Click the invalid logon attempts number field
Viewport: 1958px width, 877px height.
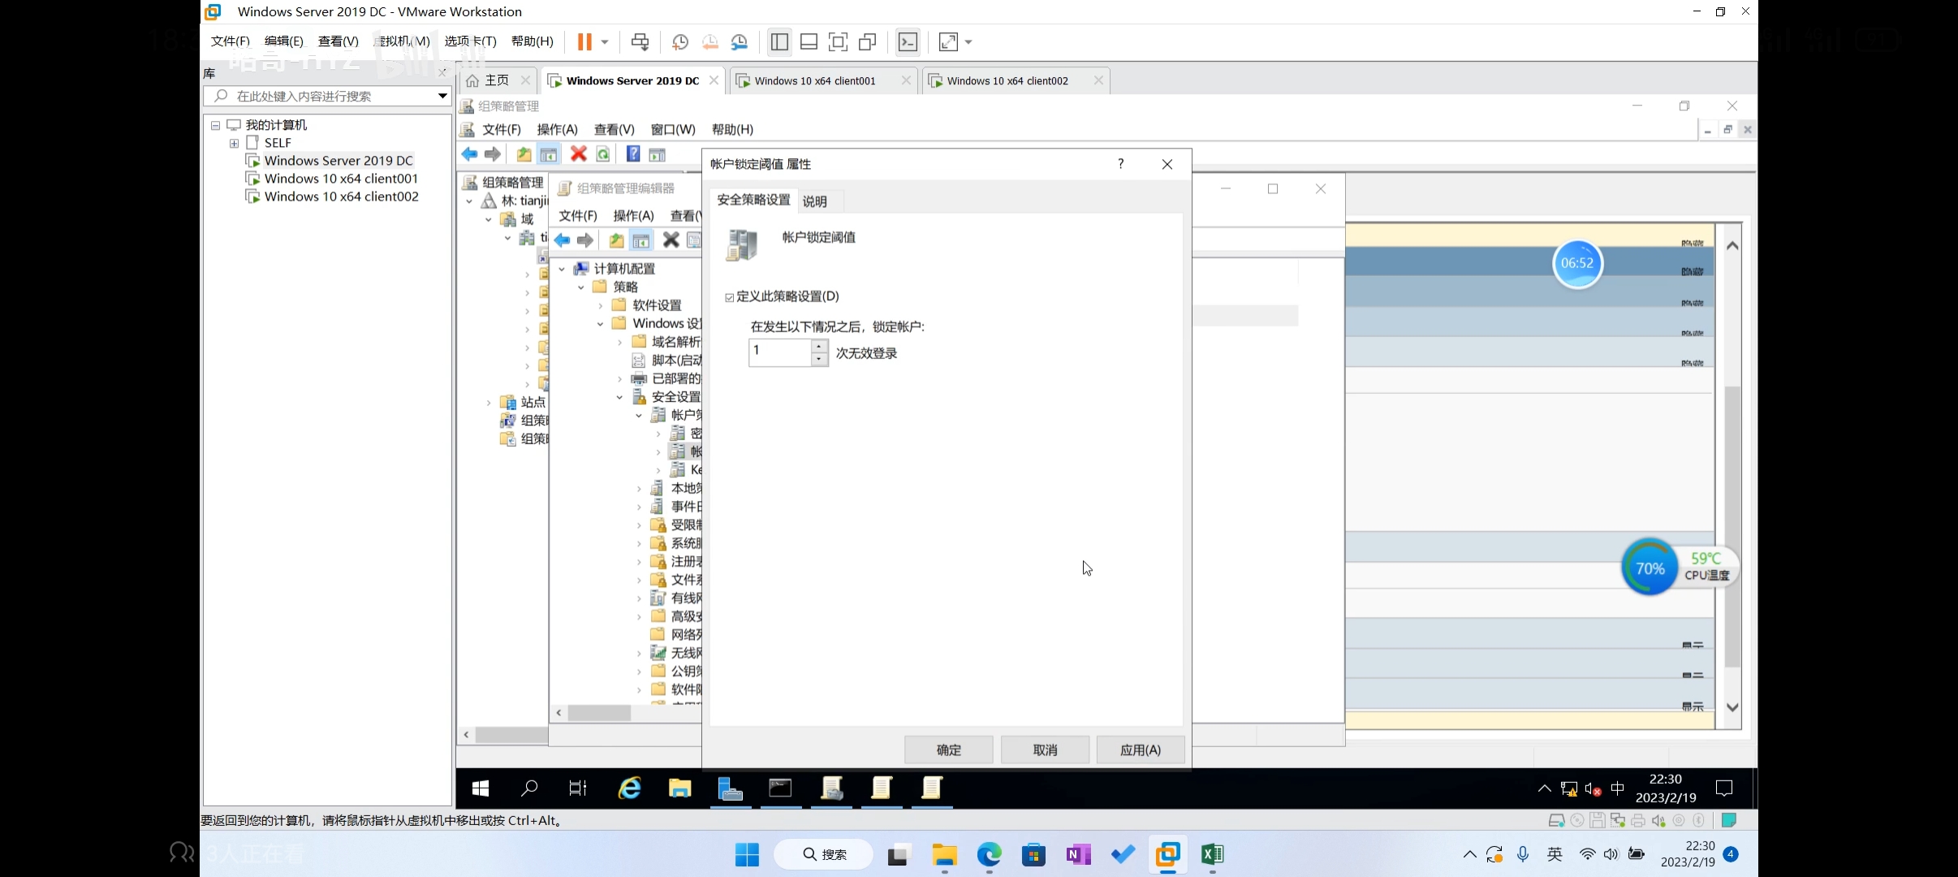pyautogui.click(x=780, y=352)
